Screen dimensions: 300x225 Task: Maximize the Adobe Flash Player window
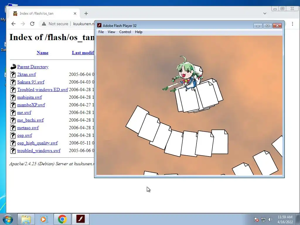click(x=267, y=26)
